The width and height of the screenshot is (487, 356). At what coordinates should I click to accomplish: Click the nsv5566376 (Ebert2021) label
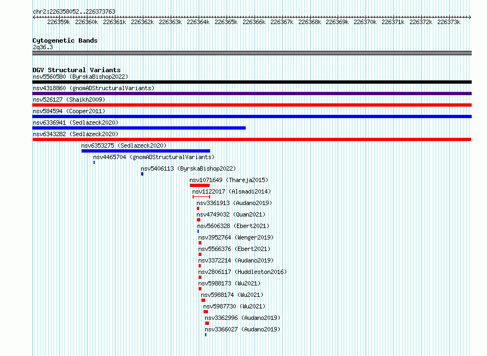click(234, 249)
